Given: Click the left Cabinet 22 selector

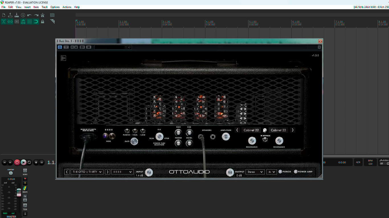Looking at the screenshot, I should click(x=251, y=130).
